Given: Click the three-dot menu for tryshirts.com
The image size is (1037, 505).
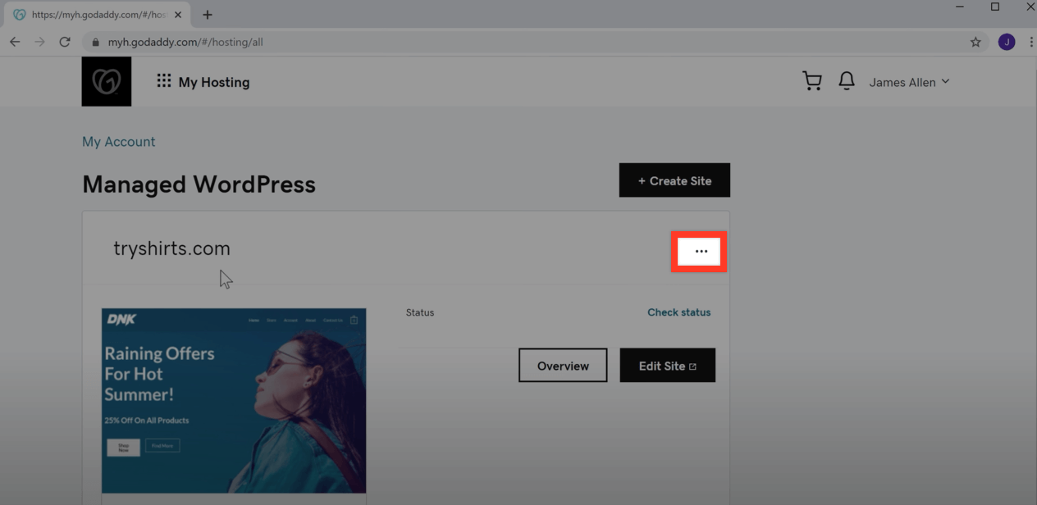Looking at the screenshot, I should pos(700,252).
